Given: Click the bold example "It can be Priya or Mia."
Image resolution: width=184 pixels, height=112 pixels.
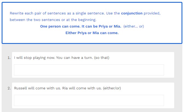Looking at the screenshot, I should [x=101, y=26].
